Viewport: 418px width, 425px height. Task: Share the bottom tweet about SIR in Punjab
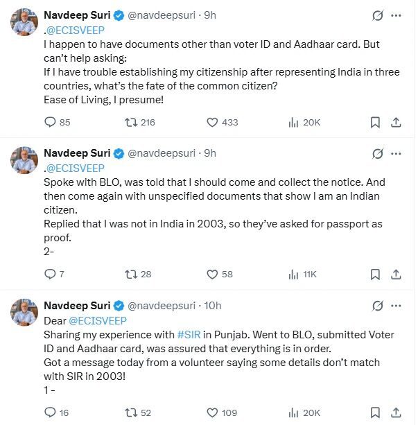396,413
